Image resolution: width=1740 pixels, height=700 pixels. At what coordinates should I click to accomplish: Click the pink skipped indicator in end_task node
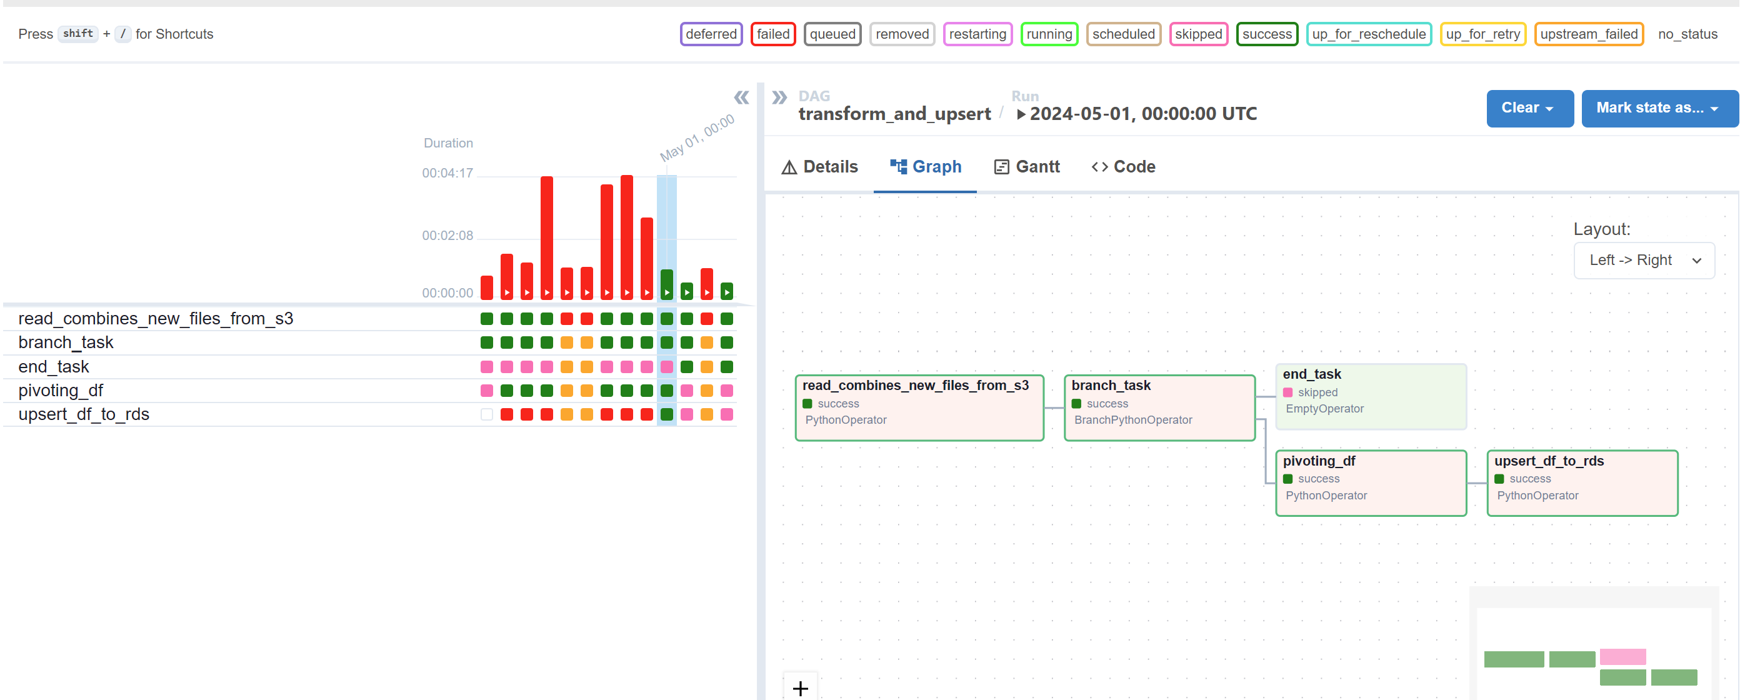pyautogui.click(x=1288, y=392)
